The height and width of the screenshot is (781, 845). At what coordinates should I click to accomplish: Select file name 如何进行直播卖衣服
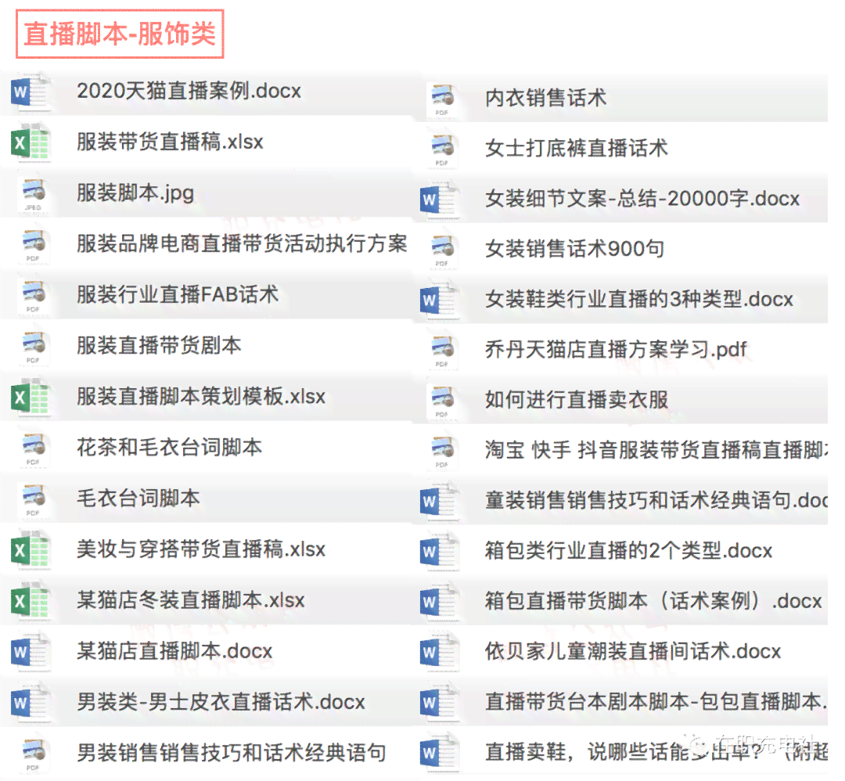(x=577, y=400)
